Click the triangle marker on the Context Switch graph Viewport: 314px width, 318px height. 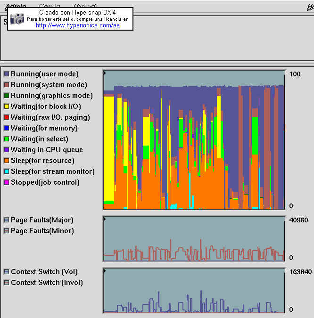(105, 270)
